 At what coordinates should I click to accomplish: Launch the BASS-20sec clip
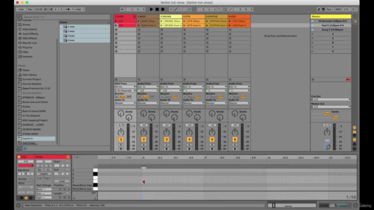[x=139, y=21]
